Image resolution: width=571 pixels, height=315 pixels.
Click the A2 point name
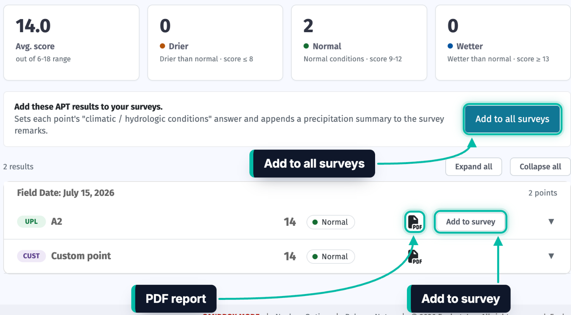[57, 222]
